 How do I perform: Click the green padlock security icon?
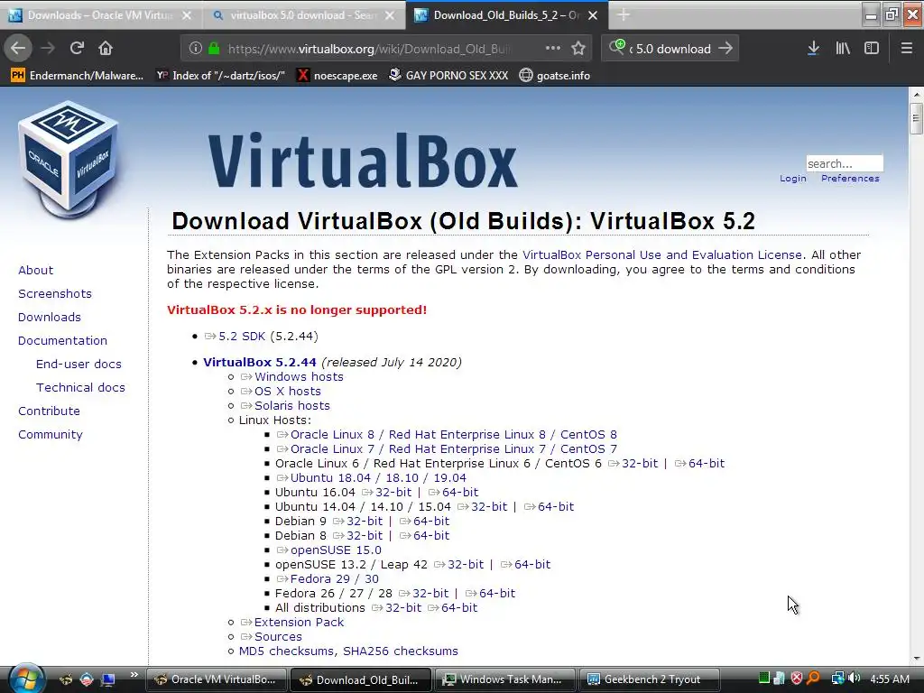215,49
